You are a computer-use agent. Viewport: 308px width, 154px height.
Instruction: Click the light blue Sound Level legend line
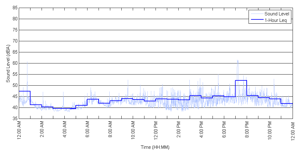click(x=257, y=14)
